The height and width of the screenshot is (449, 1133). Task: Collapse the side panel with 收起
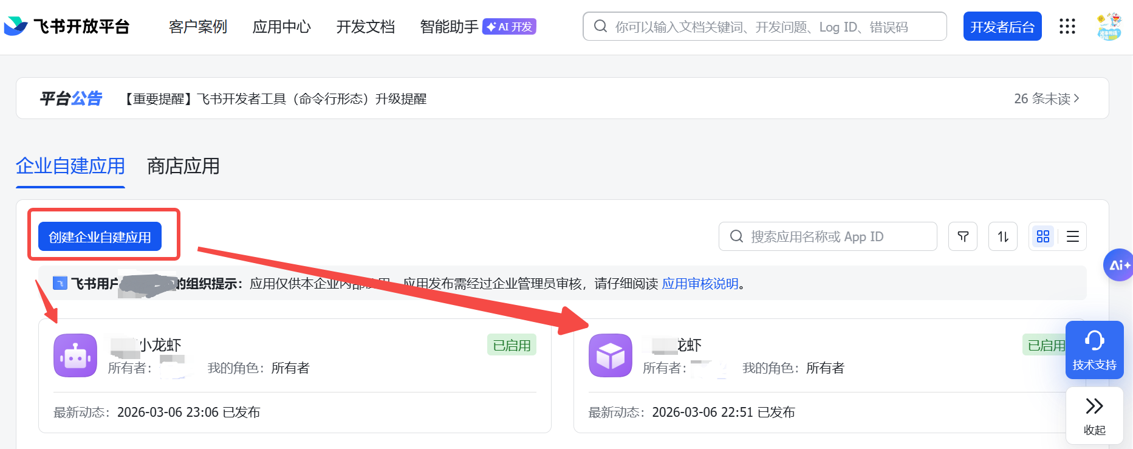(1094, 416)
